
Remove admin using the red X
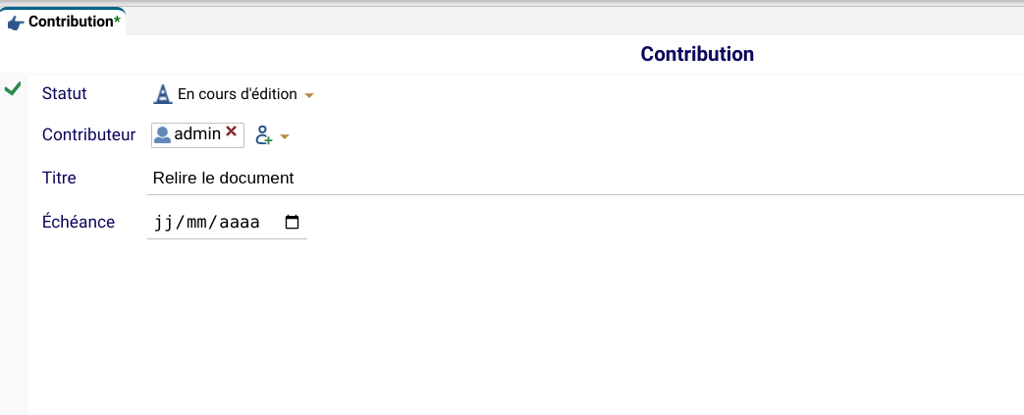[232, 131]
